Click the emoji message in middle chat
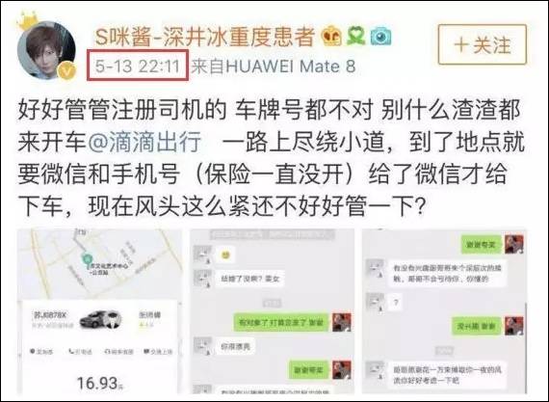 tap(225, 255)
